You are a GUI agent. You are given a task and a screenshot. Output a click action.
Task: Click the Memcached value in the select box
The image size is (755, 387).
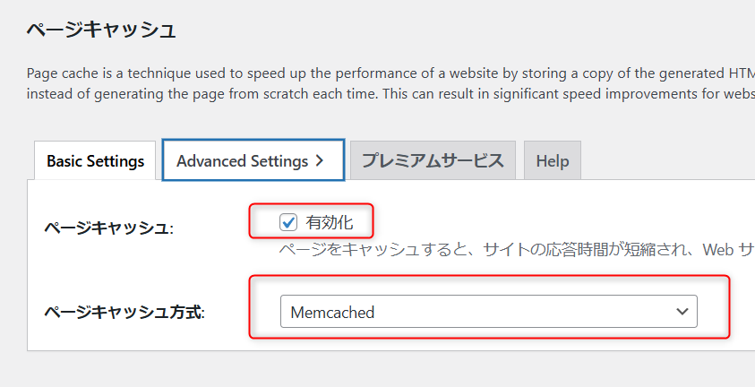point(332,313)
